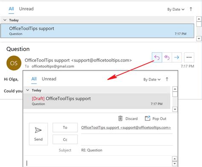This screenshot has width=202, height=167.
Task: Select the OfficeToolTips support message at 7:17 PM
Action: [x=97, y=31]
